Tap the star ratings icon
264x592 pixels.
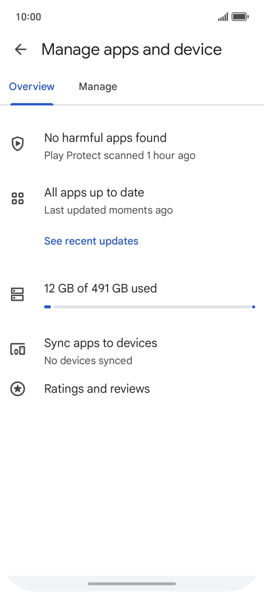point(18,389)
